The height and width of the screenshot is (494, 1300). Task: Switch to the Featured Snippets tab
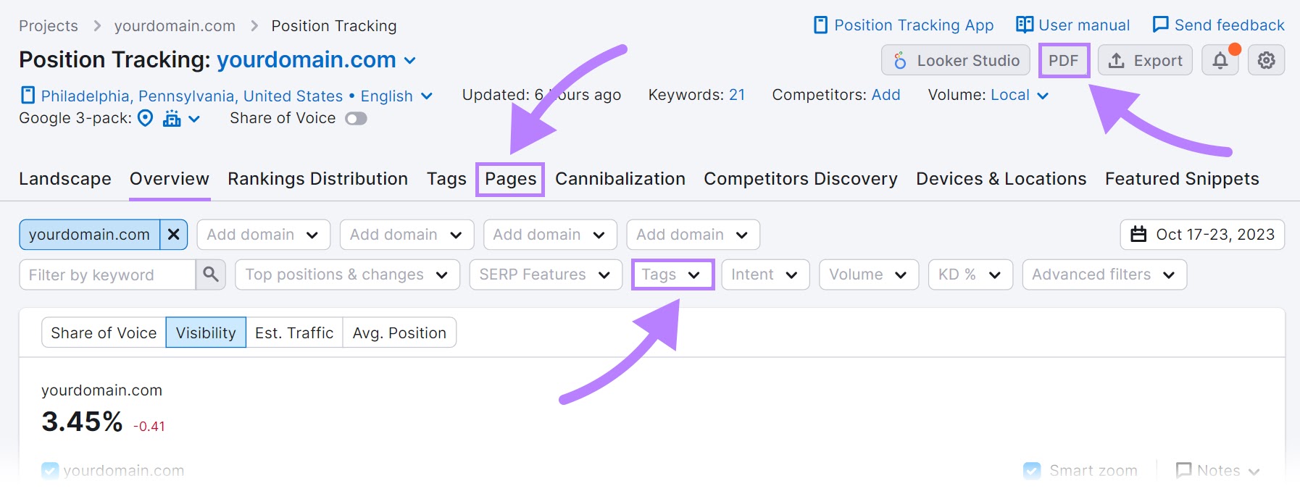[x=1182, y=179]
